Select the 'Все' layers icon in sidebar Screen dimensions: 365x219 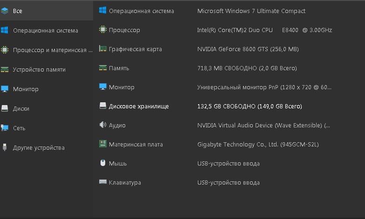tap(5, 11)
